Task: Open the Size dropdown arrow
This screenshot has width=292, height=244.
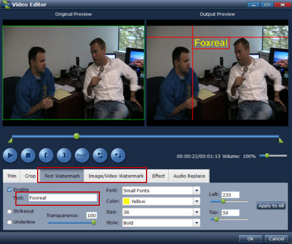Action: pos(196,212)
